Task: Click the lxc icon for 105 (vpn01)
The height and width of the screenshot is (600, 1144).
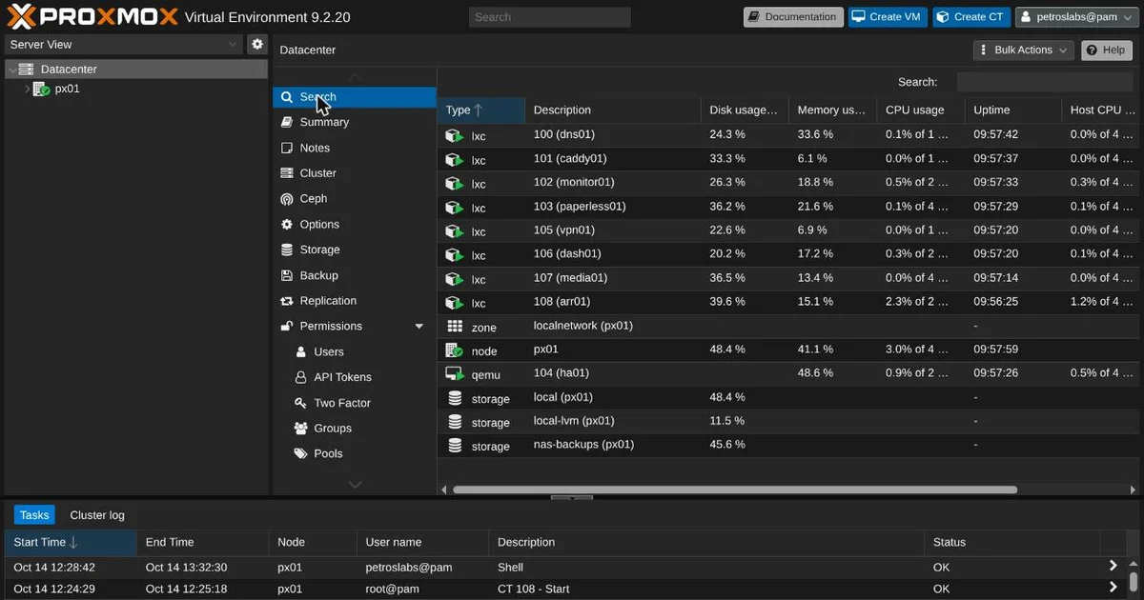Action: [x=454, y=230]
